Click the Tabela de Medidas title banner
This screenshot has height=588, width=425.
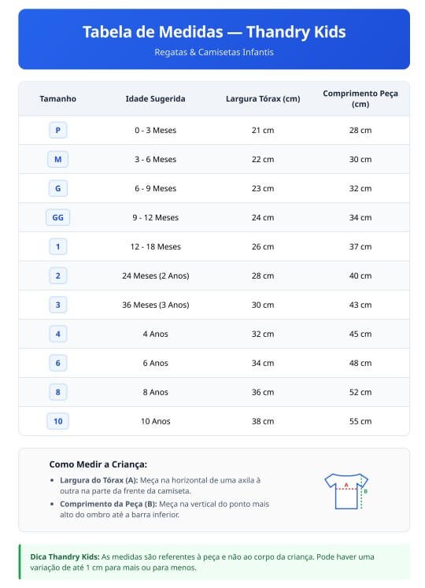(214, 39)
